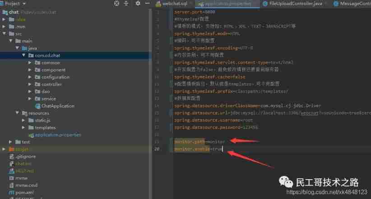Screen dimensions: 371x199
Task: Click line number 20 in gutter
Action: click(x=157, y=149)
